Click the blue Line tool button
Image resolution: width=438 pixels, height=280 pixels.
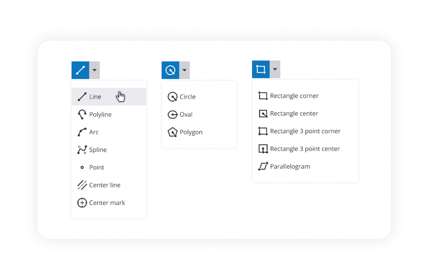pos(80,70)
